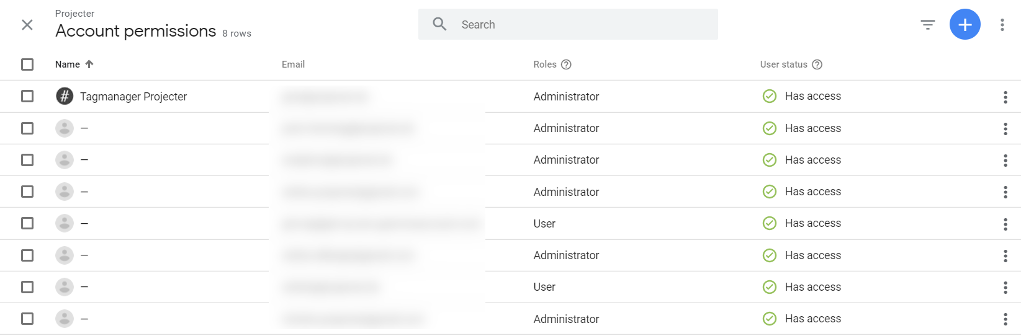The width and height of the screenshot is (1021, 336).
Task: Open actions menu for Tagmanager Projecter row
Action: (x=1005, y=97)
